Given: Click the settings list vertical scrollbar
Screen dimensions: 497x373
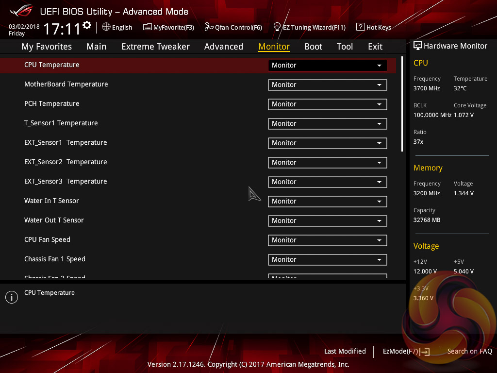Looking at the screenshot, I should coord(402,104).
